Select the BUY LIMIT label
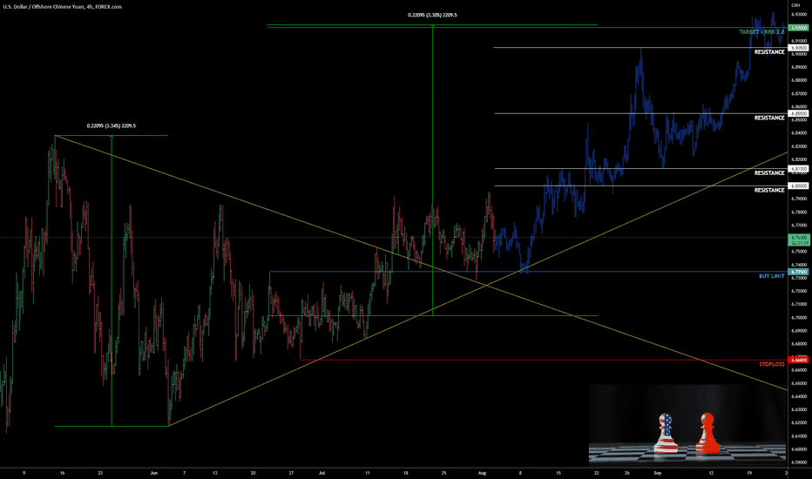 [772, 276]
